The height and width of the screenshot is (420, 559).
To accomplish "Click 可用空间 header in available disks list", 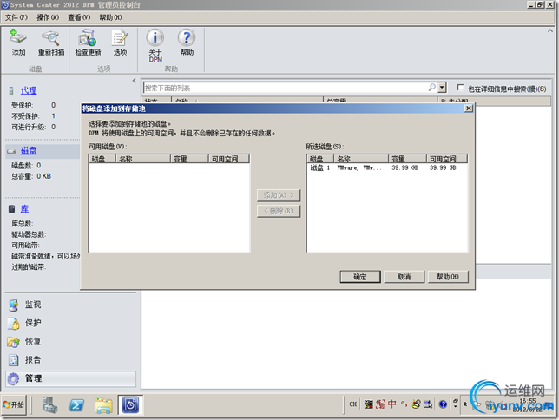I will click(x=228, y=159).
